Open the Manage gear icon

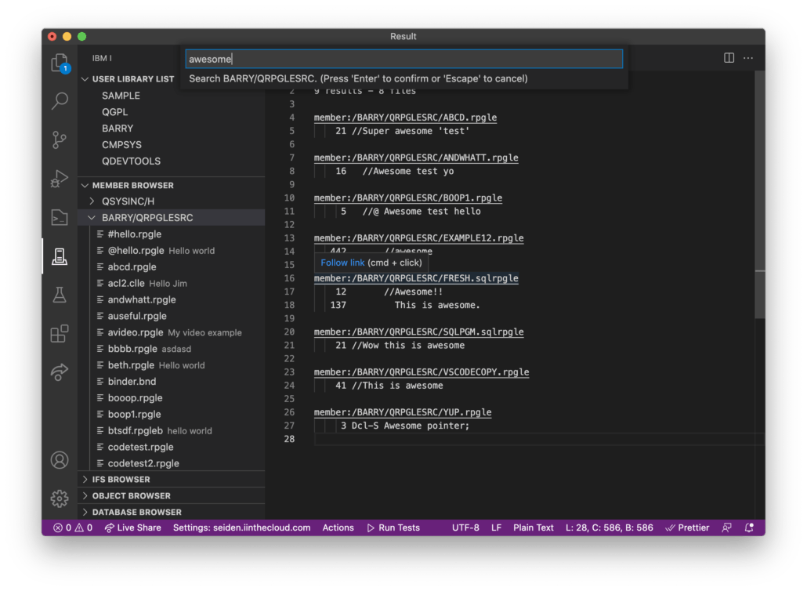point(60,499)
